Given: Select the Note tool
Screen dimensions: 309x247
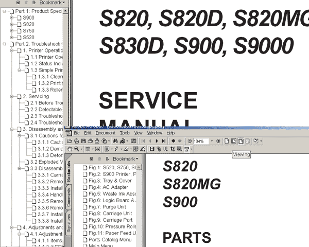Looking at the screenshot, I should pyautogui.click(x=107, y=149).
